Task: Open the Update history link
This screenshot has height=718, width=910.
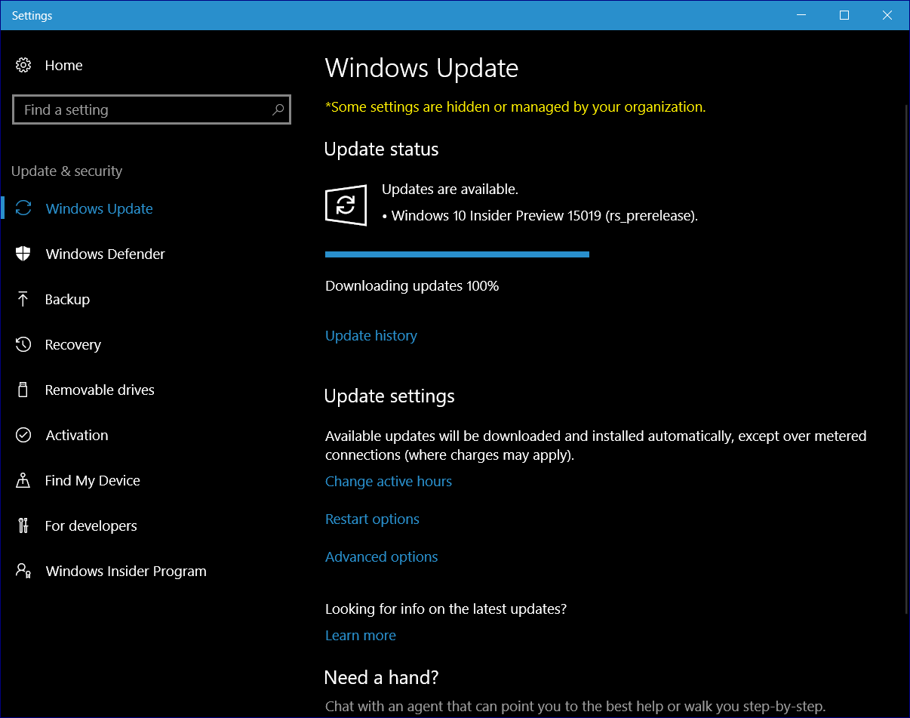Action: point(370,336)
